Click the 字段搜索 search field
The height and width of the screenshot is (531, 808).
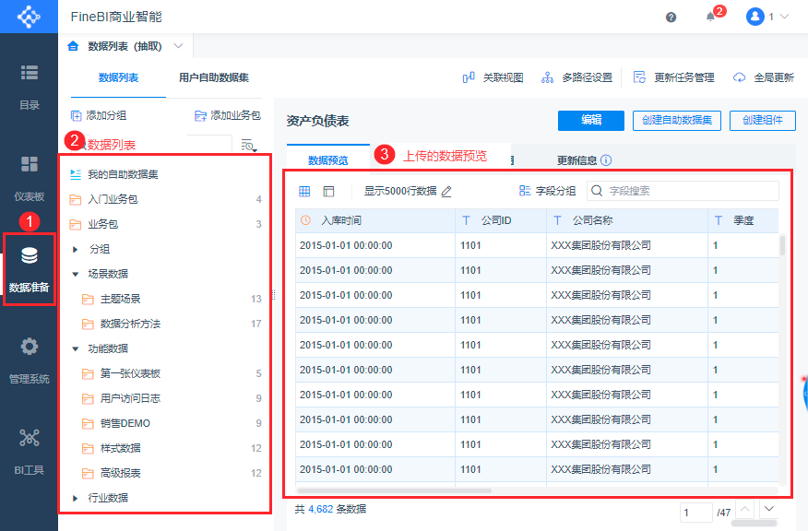tap(683, 191)
